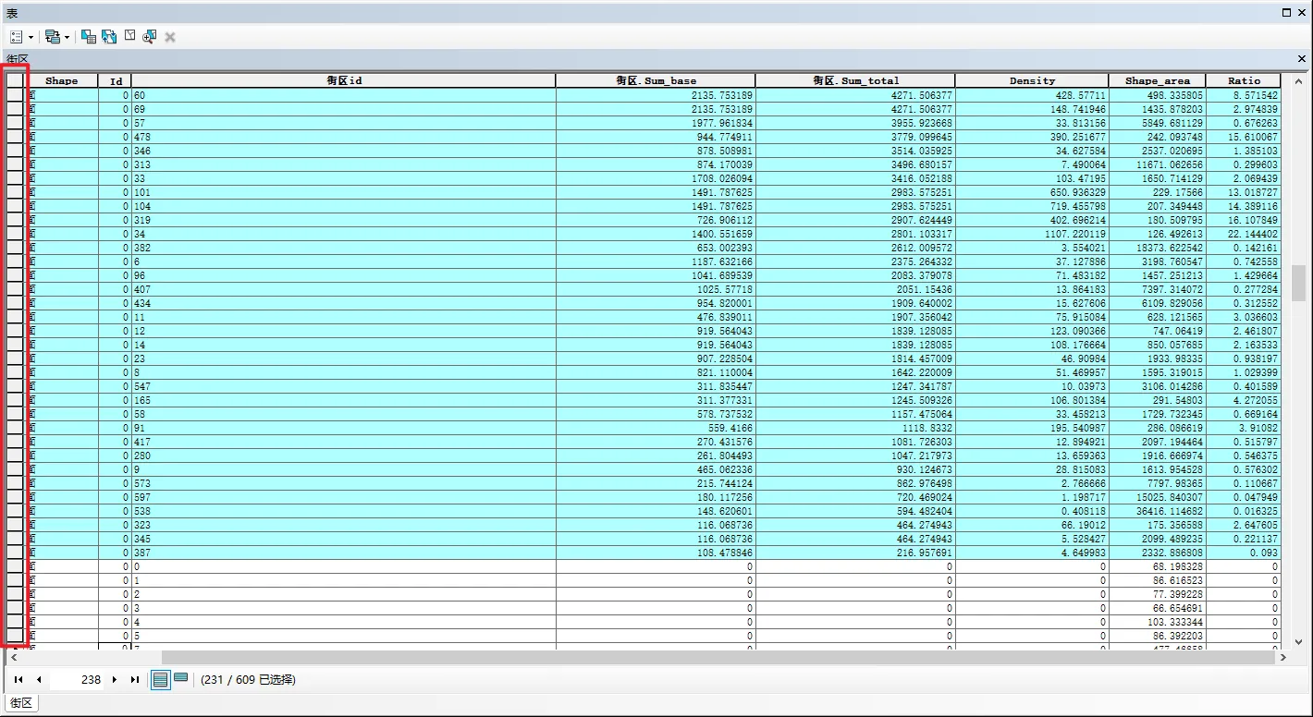Toggle Show selected records view
1313x717 pixels.
(181, 679)
